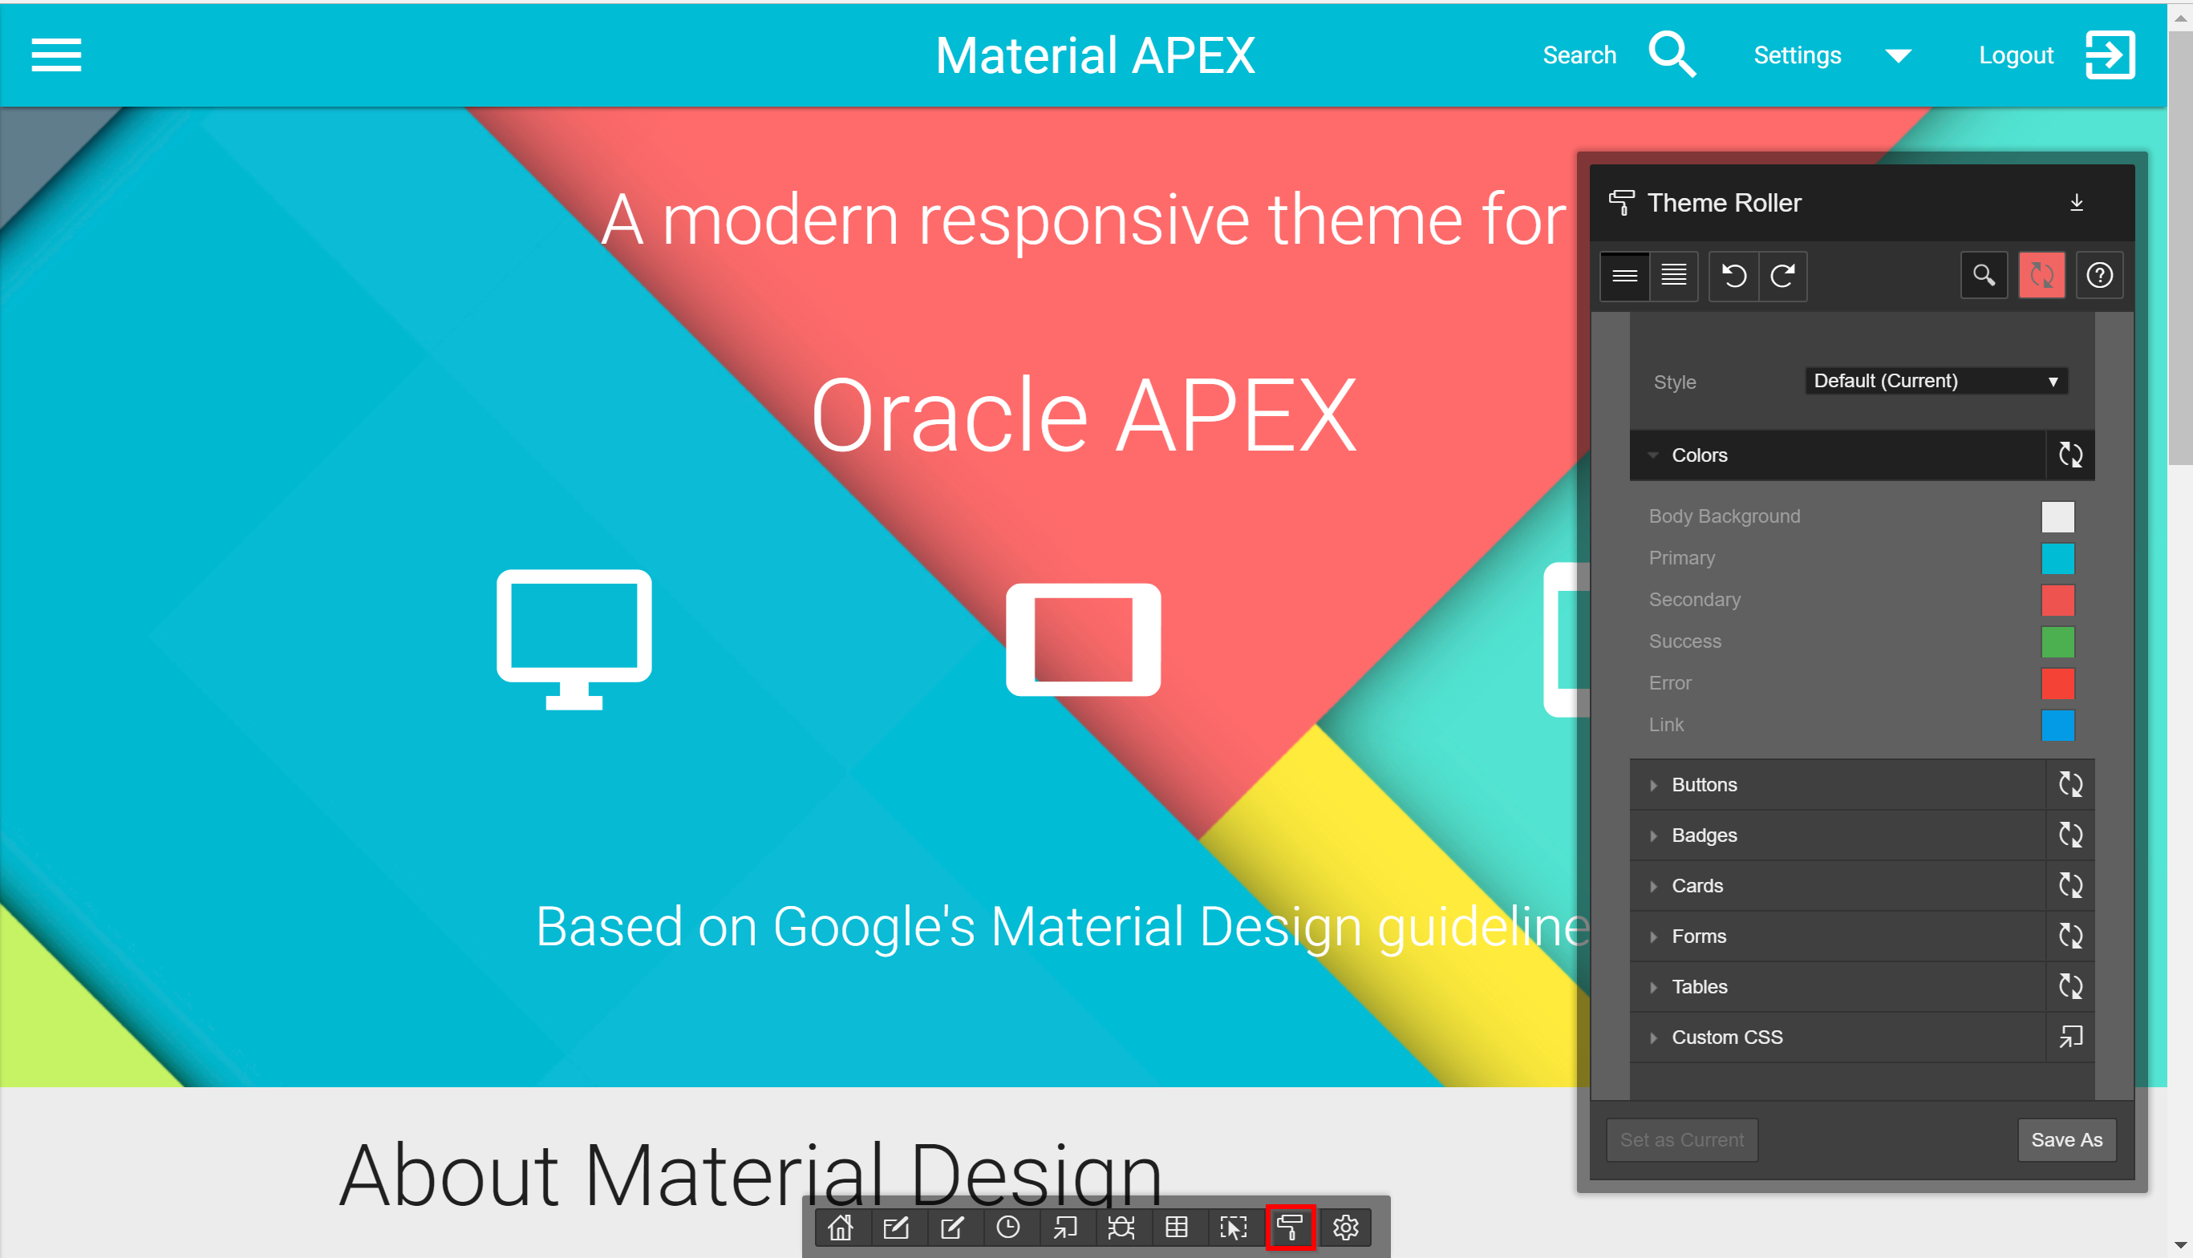2193x1258 pixels.
Task: Click the Theme Roller undo arrow
Action: click(x=1733, y=276)
